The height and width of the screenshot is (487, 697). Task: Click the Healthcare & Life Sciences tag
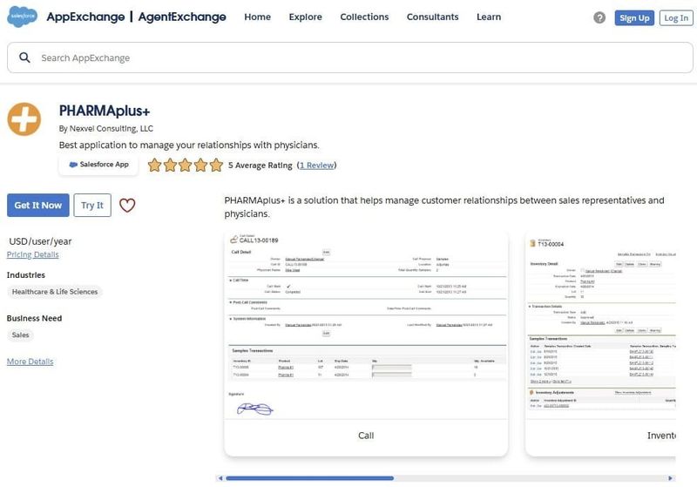tap(55, 292)
